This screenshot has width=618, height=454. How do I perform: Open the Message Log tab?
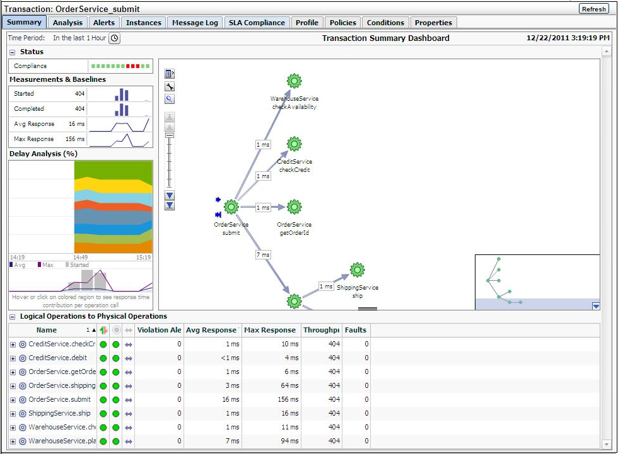(x=195, y=23)
